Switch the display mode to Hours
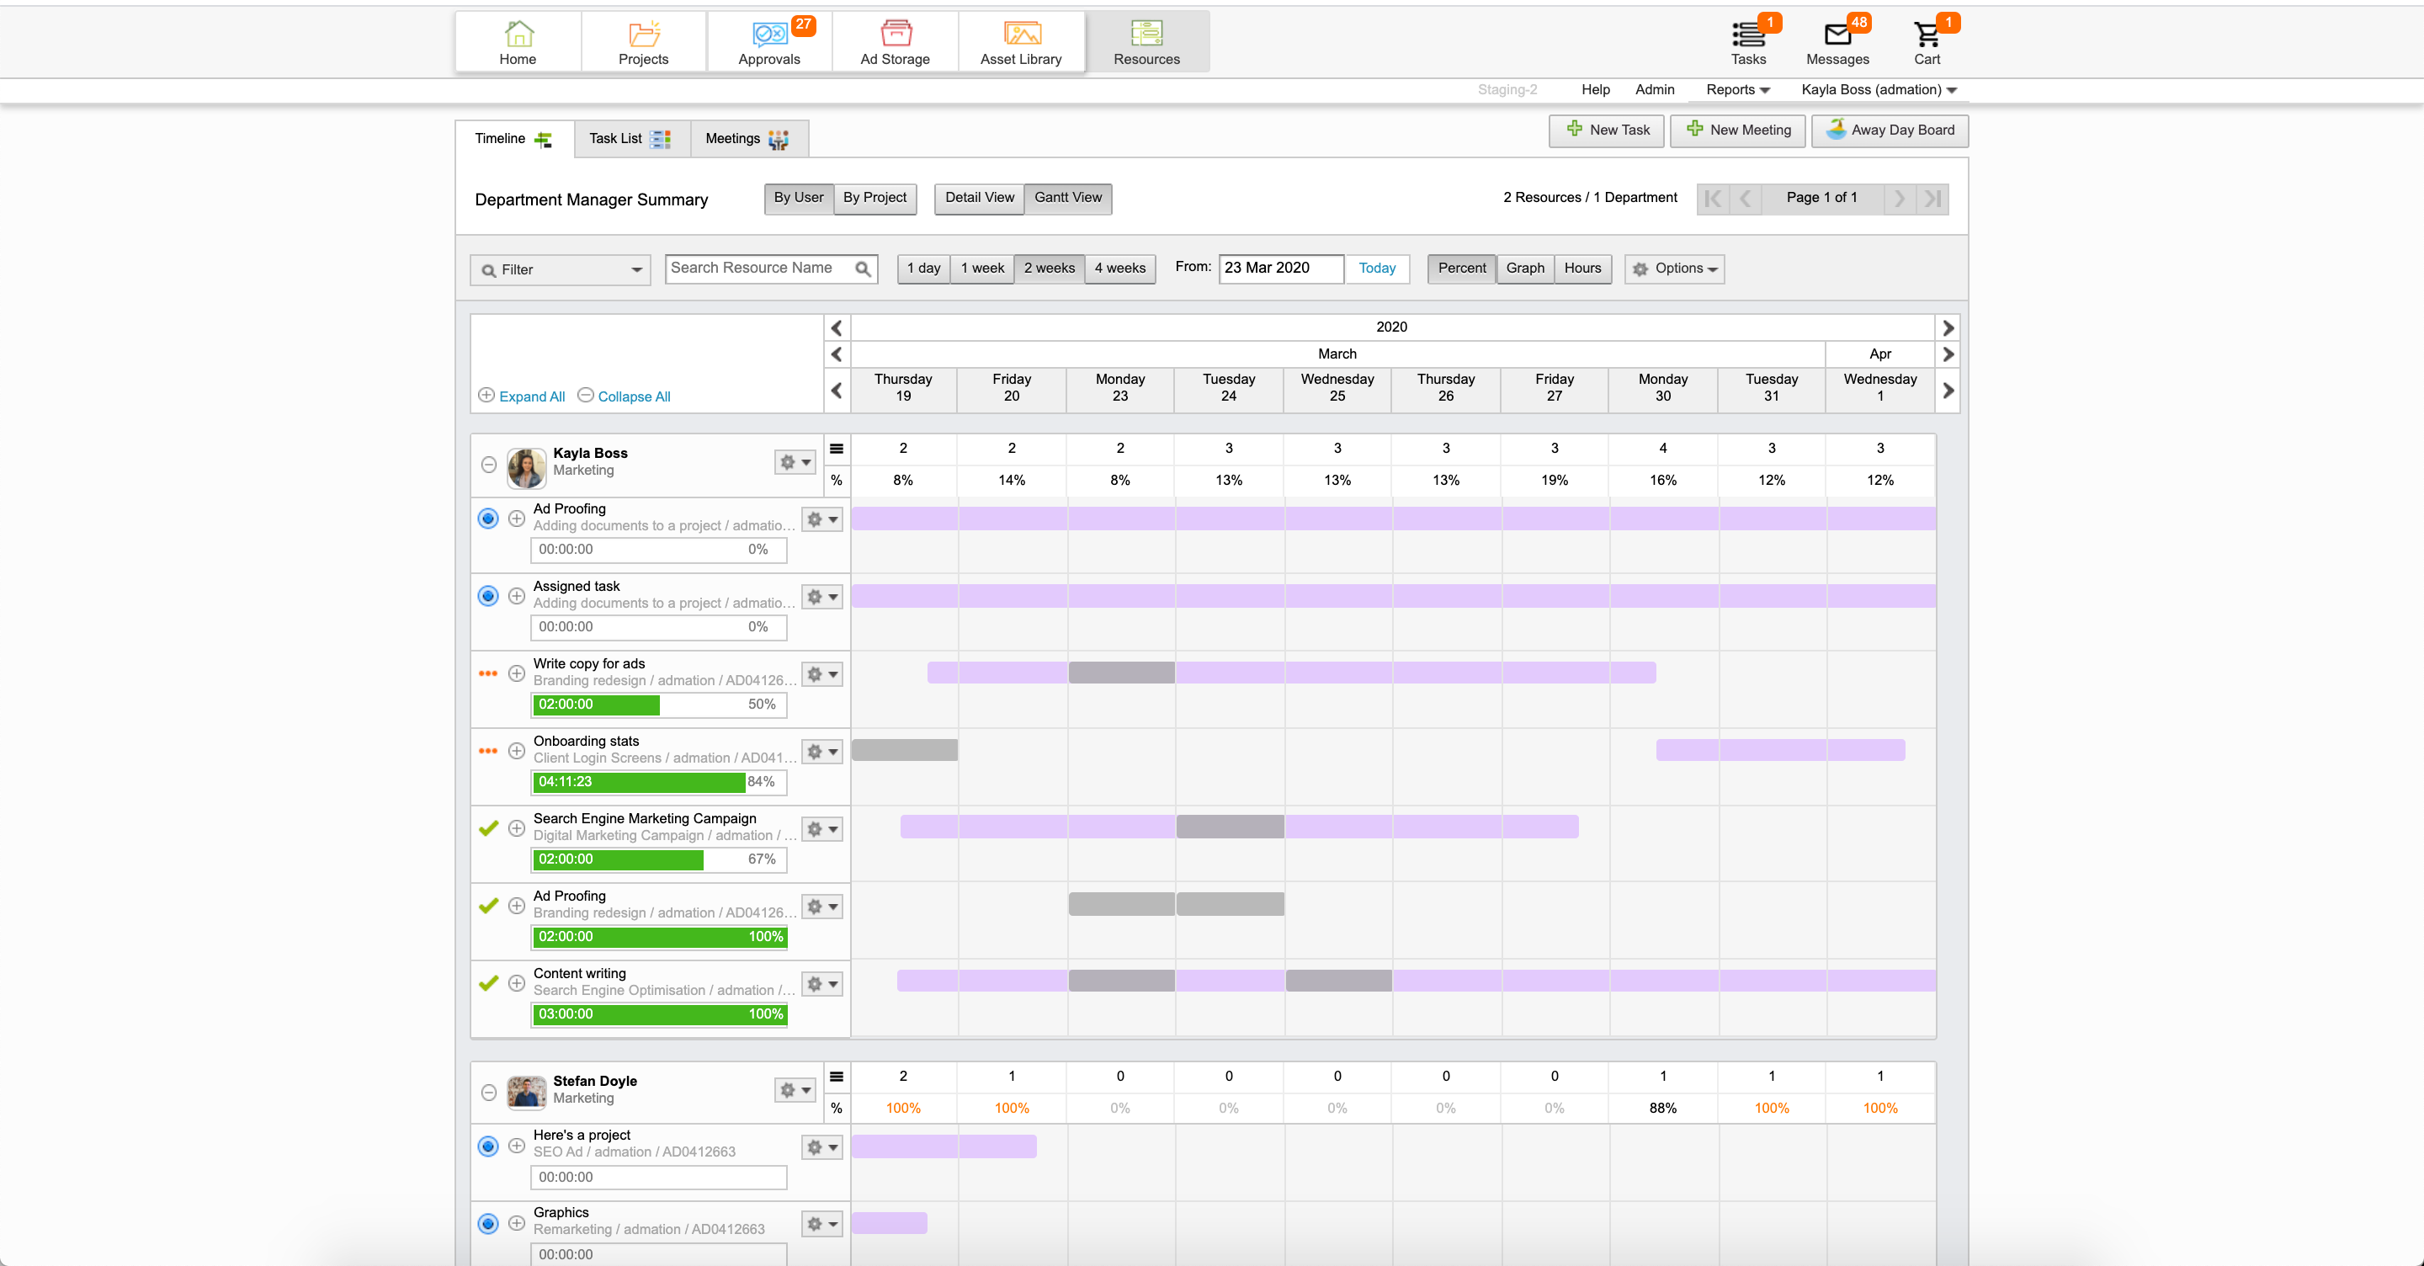This screenshot has height=1266, width=2424. [x=1581, y=269]
